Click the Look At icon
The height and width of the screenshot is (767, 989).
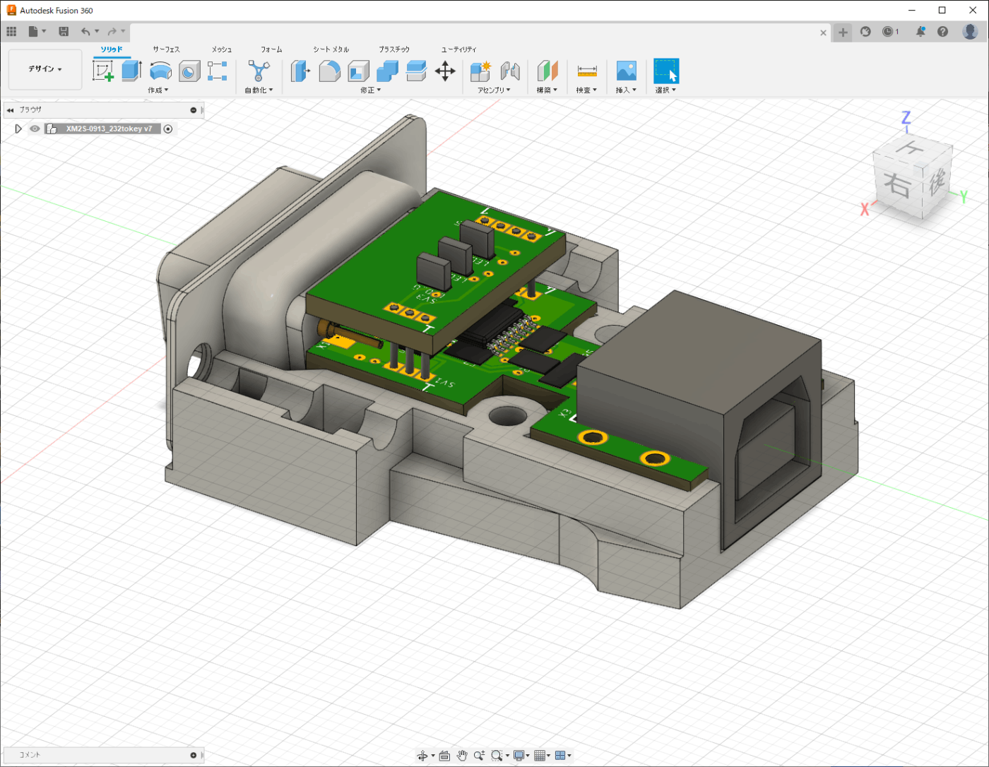point(444,756)
